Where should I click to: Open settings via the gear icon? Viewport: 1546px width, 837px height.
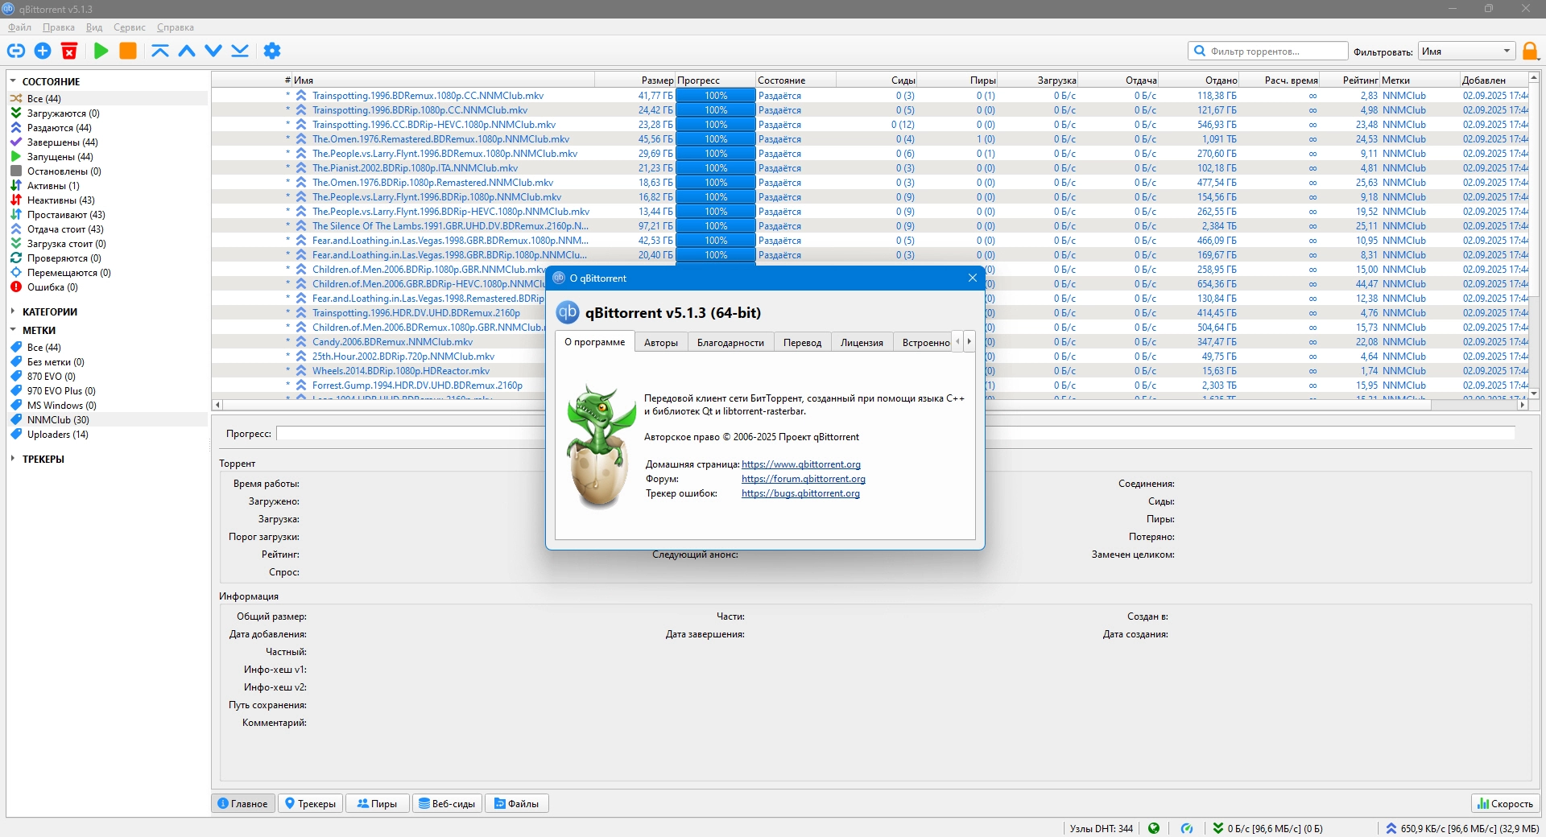pos(272,51)
